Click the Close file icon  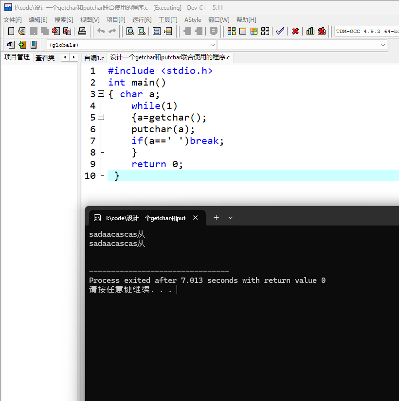point(56,31)
